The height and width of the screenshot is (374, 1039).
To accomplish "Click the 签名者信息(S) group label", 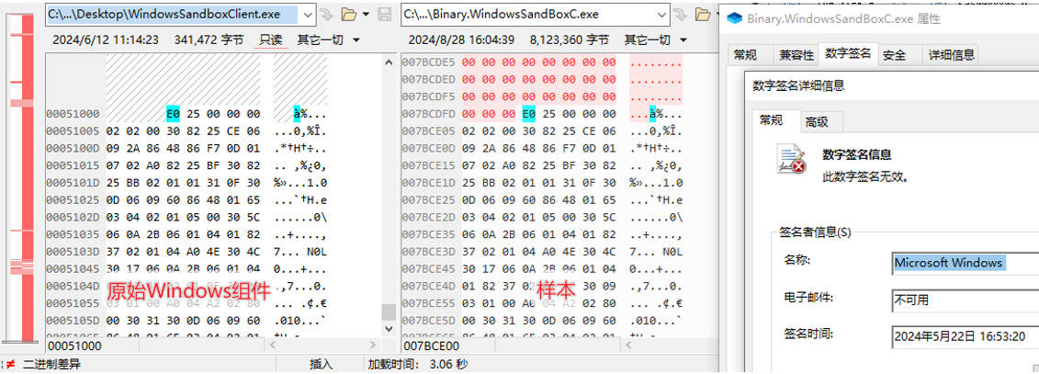I will coord(815,232).
